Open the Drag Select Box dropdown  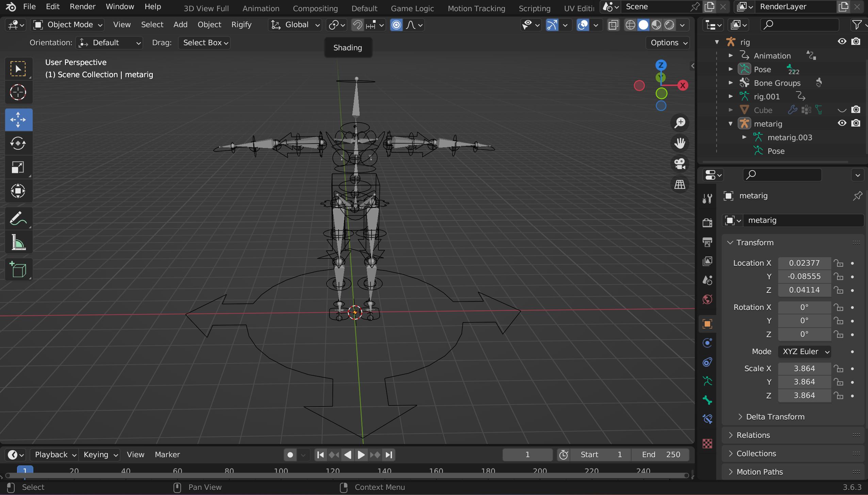click(x=204, y=43)
